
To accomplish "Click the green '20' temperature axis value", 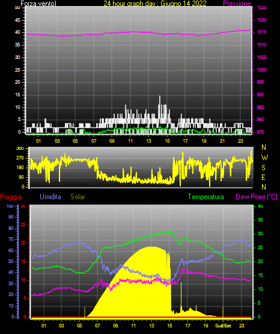I will (260, 261).
